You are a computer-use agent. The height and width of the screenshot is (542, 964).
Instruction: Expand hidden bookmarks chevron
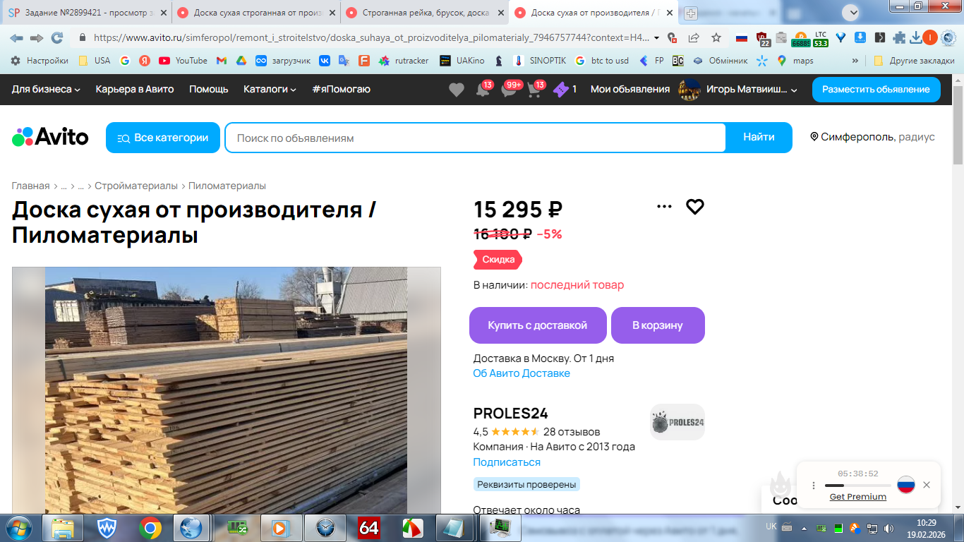[x=855, y=61]
